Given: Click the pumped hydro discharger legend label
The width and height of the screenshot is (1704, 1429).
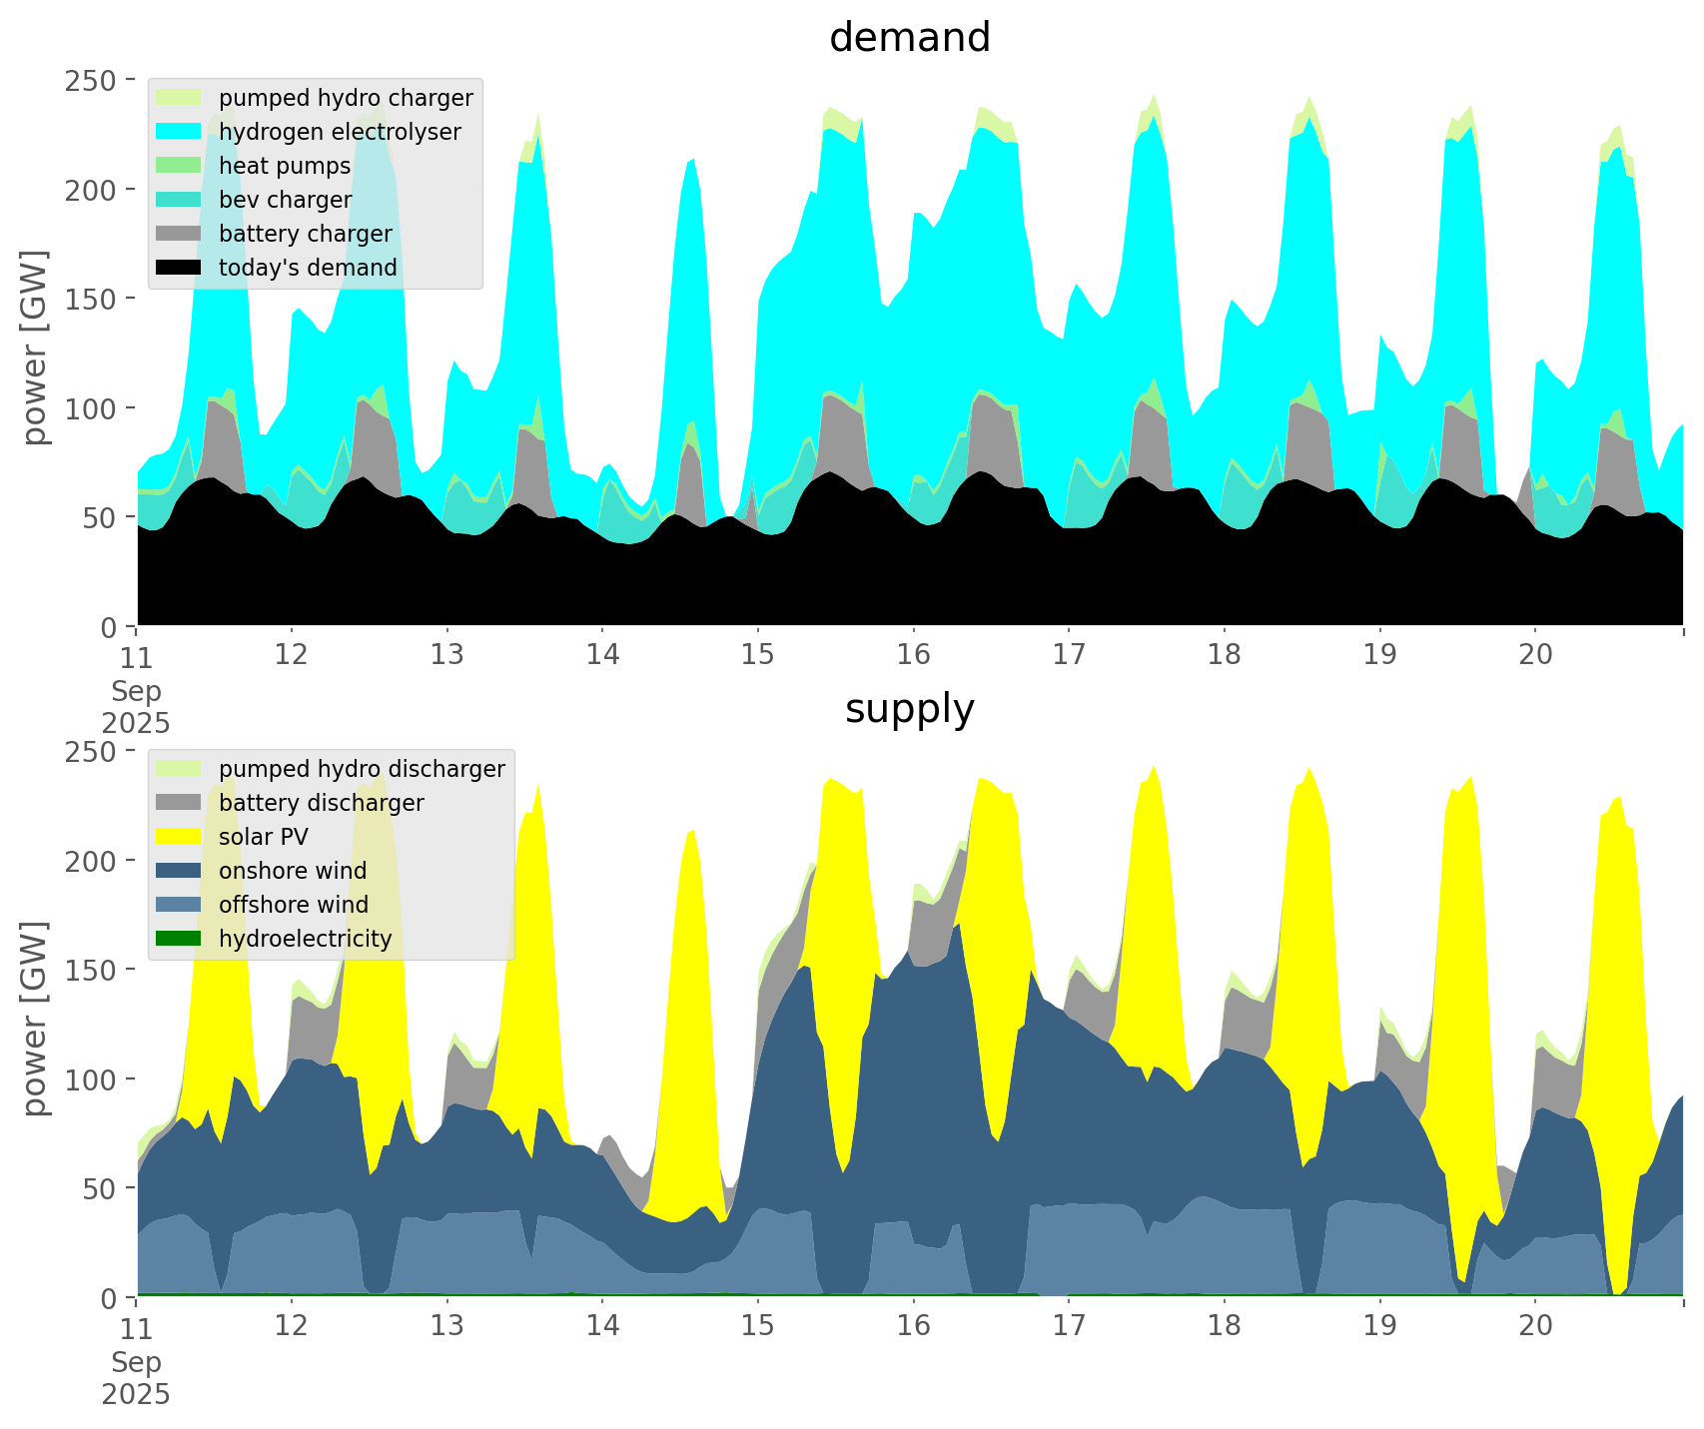Looking at the screenshot, I should (362, 769).
